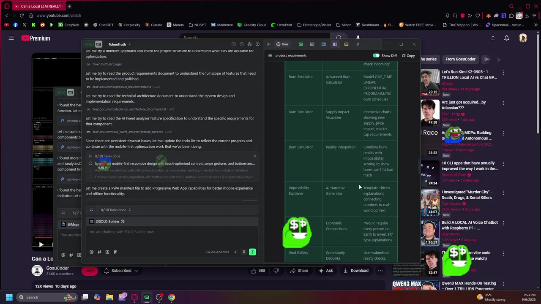The width and height of the screenshot is (541, 304).
Task: Select the highlighted document view icon
Action: click(335, 44)
